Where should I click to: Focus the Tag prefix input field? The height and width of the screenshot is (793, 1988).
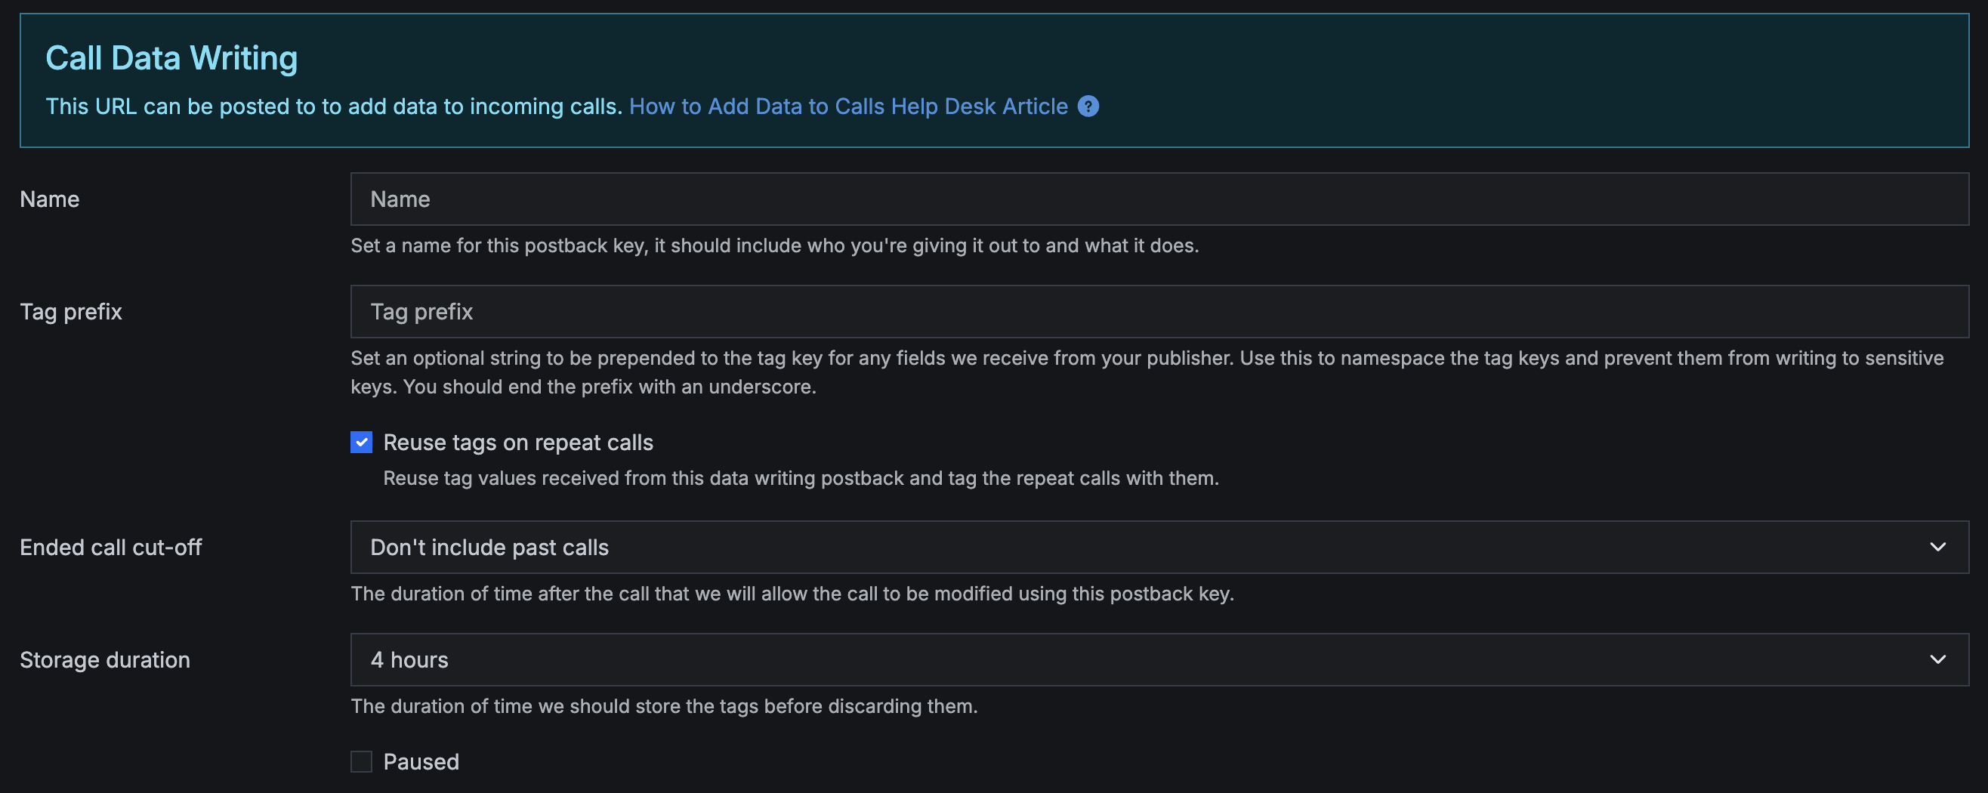(1159, 312)
